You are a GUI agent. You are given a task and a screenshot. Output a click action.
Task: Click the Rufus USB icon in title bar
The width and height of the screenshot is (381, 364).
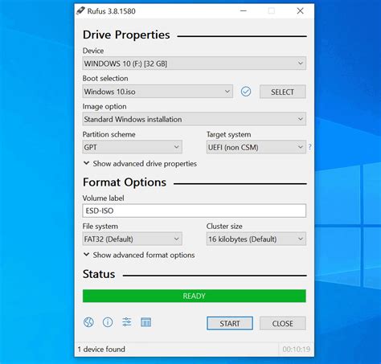[80, 10]
